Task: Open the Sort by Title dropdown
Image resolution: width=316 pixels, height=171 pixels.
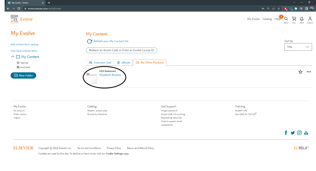Action: coord(298,47)
